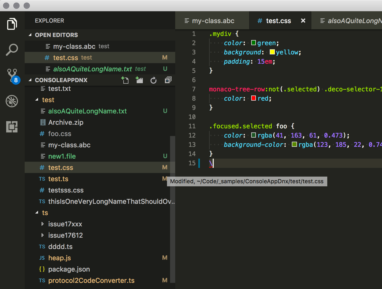
Task: Open the Search view icon
Action: click(x=12, y=50)
